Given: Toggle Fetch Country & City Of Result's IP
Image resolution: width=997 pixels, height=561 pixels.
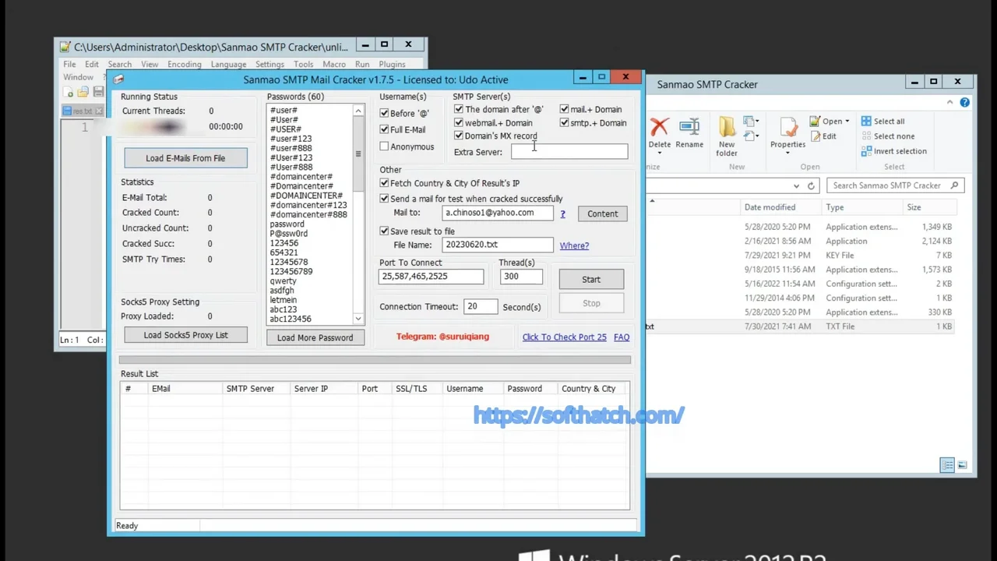Looking at the screenshot, I should tap(384, 183).
